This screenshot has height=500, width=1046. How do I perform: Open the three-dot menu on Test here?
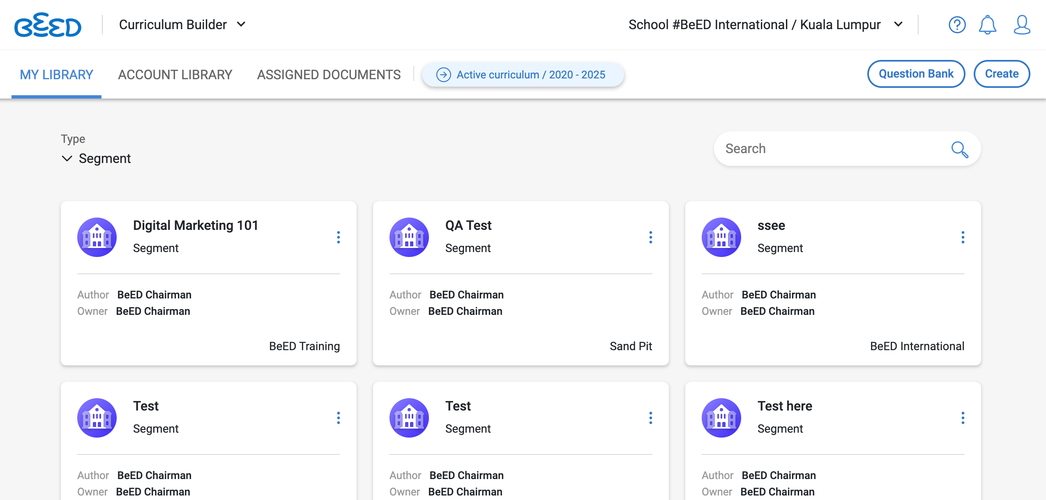963,418
